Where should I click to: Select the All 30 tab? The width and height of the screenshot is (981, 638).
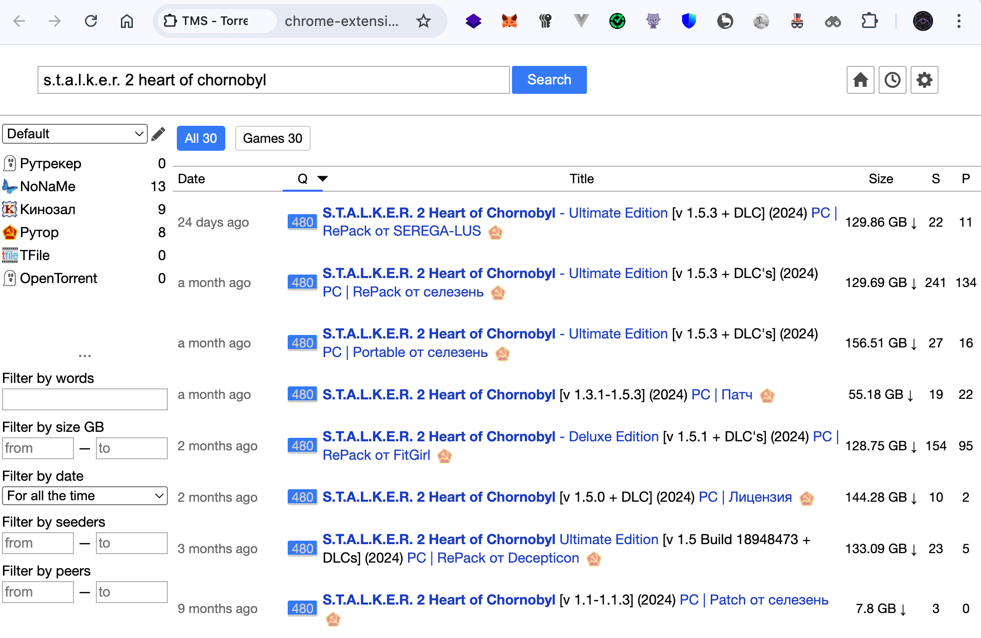(x=201, y=138)
